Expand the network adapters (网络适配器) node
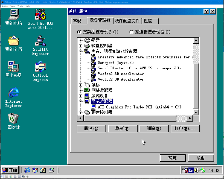This screenshot has width=224, height=179. coord(81,90)
